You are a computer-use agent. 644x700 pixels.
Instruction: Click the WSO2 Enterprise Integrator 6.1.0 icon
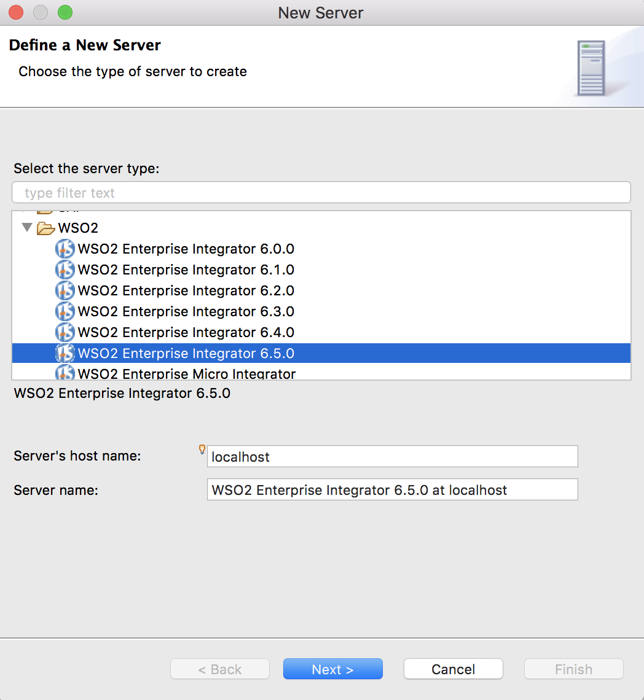[x=65, y=270]
